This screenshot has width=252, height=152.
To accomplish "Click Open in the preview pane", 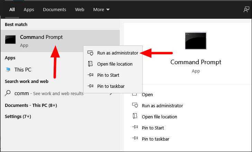I will pyautogui.click(x=147, y=95).
